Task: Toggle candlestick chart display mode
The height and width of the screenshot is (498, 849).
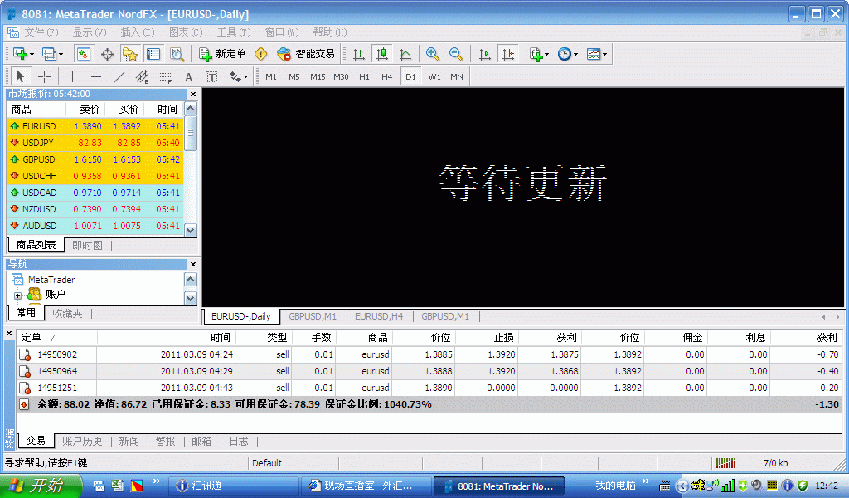Action: (381, 54)
